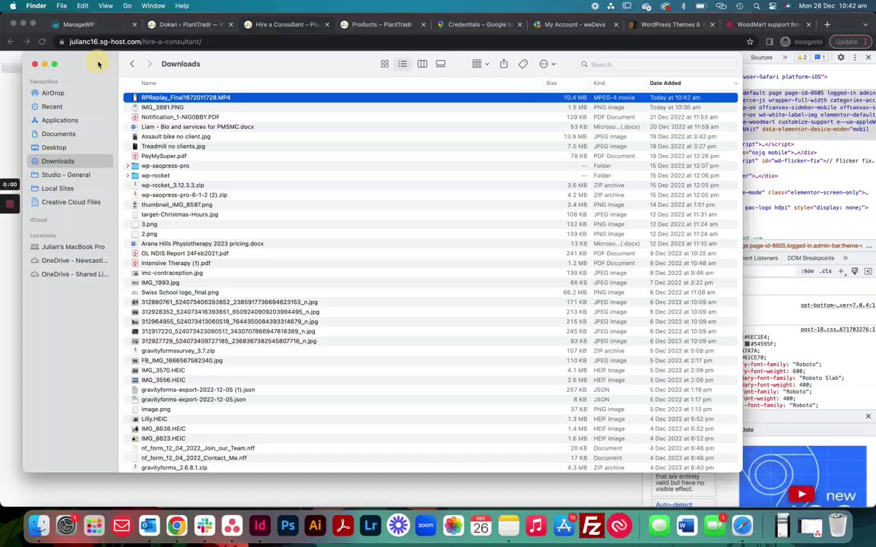This screenshot has height=547, width=876.
Task: Open the Products – PlantTradr browser tab
Action: pyautogui.click(x=382, y=24)
